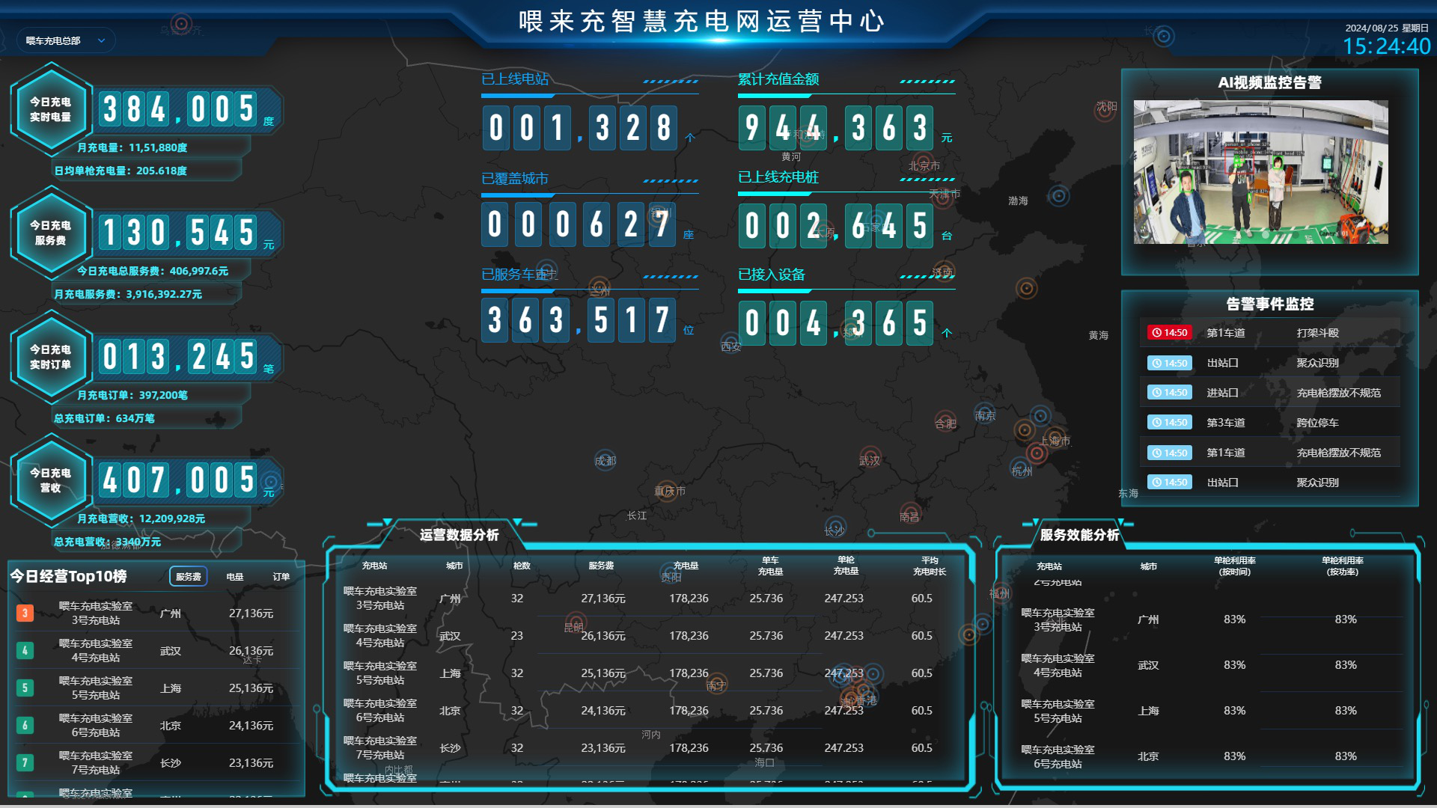Image resolution: width=1437 pixels, height=808 pixels.
Task: Click the 累计充值金额 counter 944,363
Action: 836,128
